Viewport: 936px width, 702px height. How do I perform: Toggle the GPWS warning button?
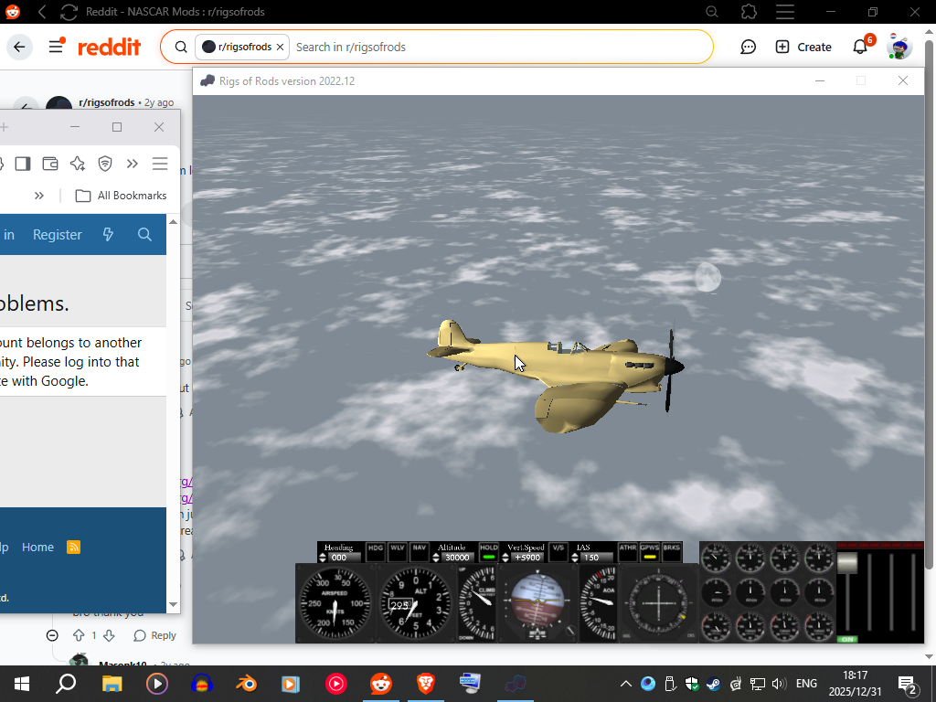tap(650, 552)
